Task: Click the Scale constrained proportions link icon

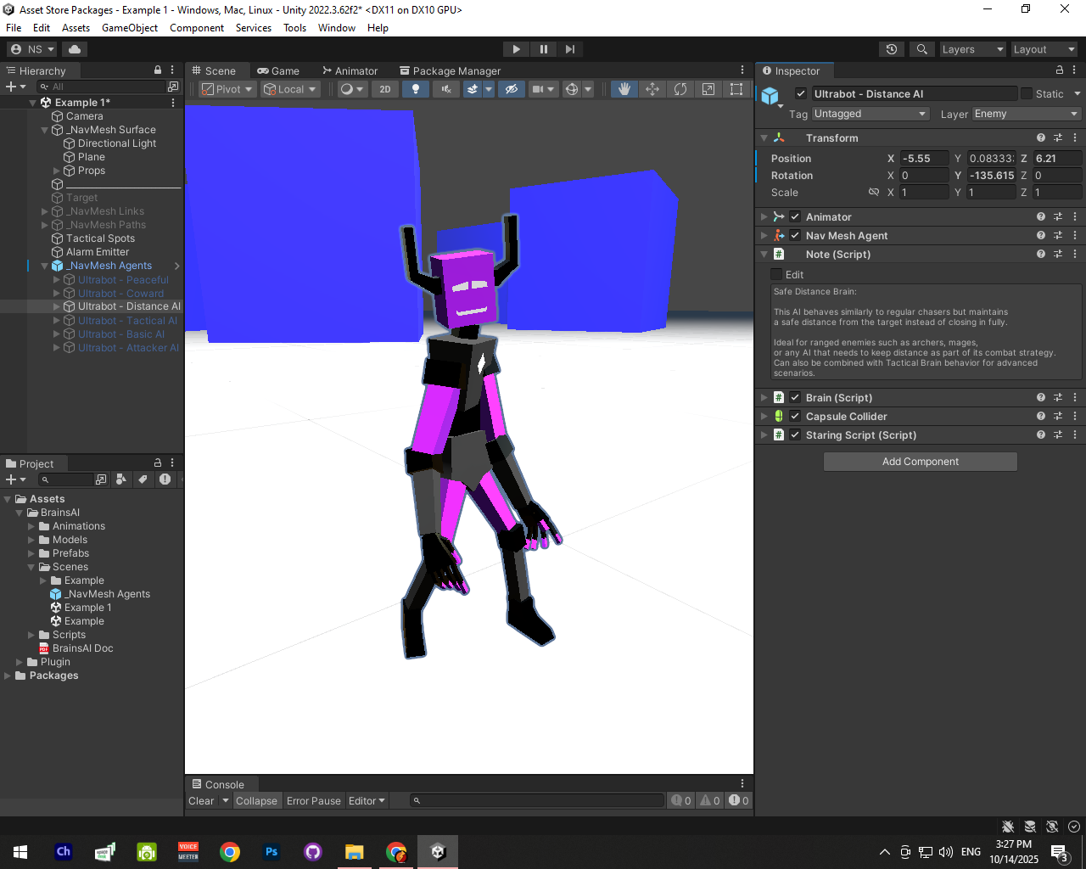Action: click(874, 193)
